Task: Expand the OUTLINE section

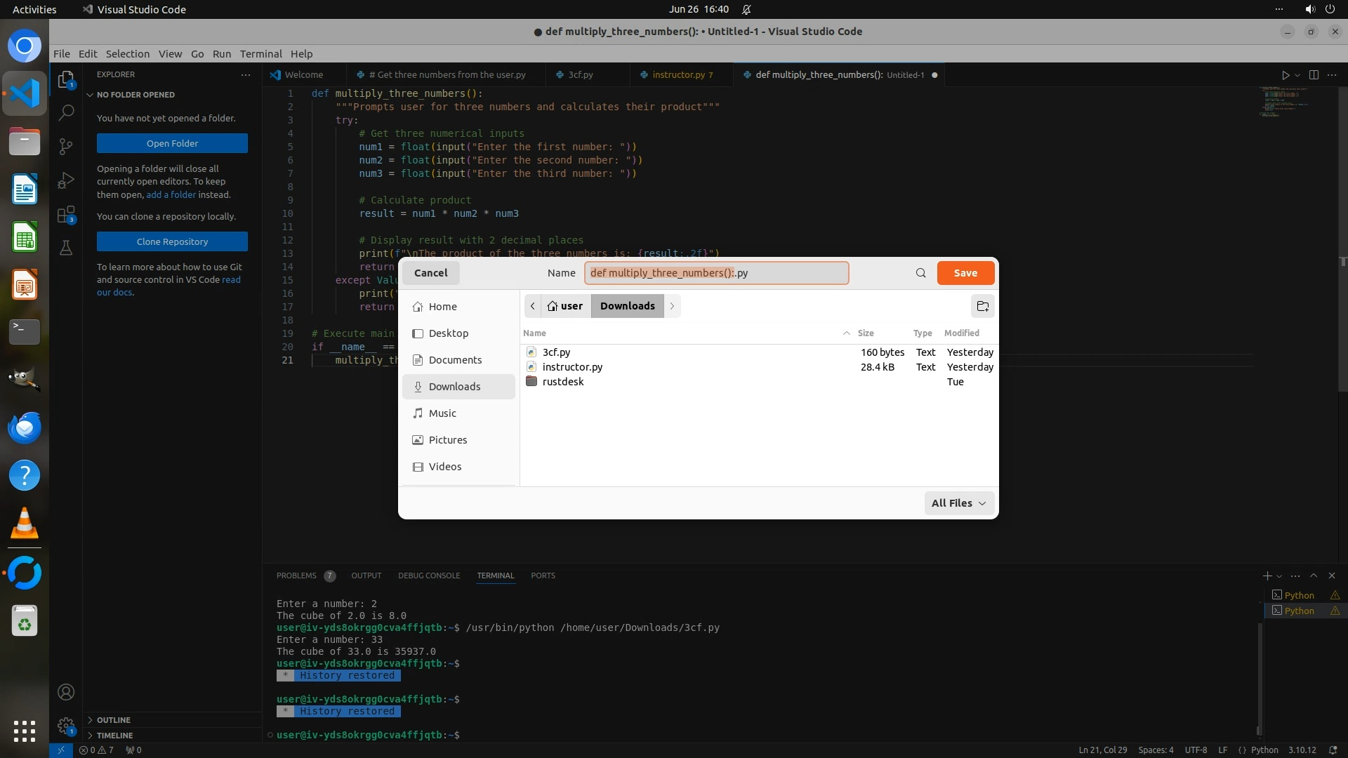Action: [x=114, y=720]
